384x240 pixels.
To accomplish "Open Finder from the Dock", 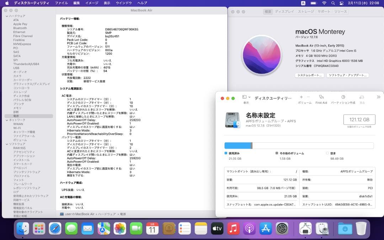I will tap(22, 229).
